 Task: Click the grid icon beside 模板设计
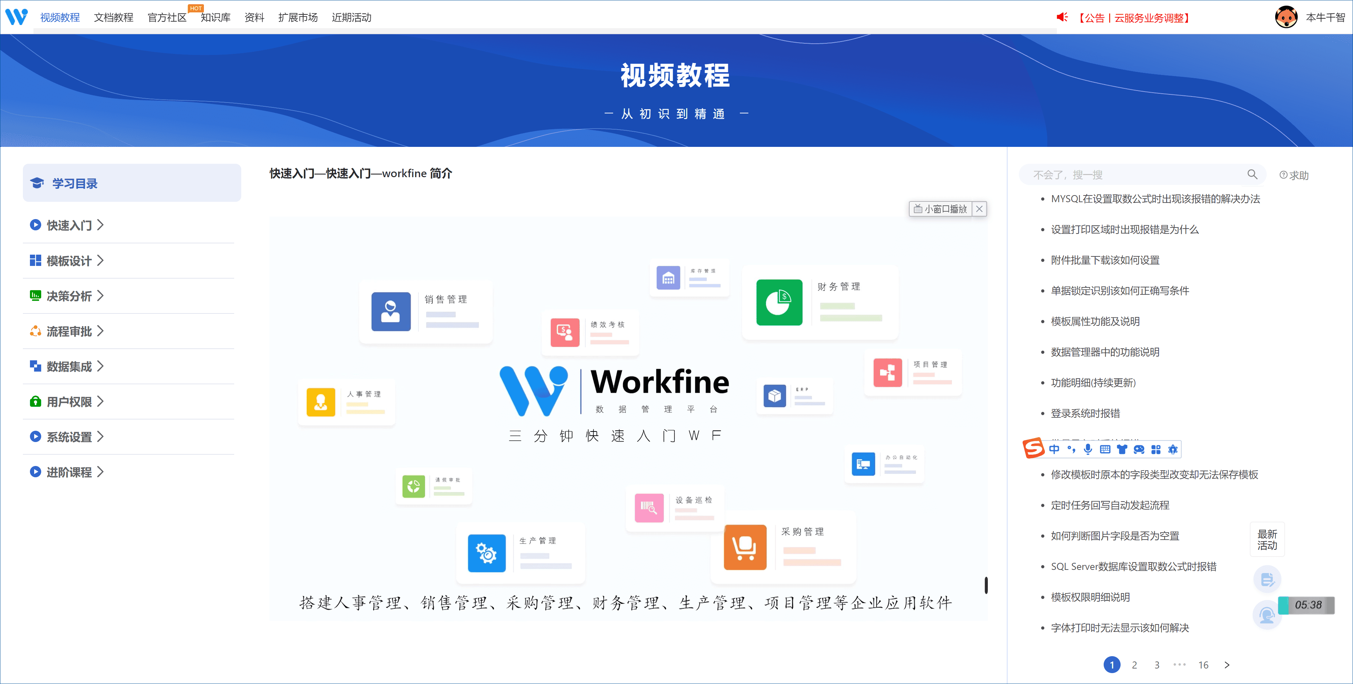35,260
